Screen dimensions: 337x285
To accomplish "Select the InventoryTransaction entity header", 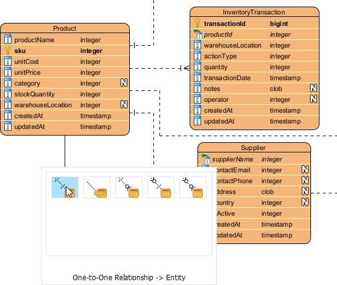I will click(x=254, y=12).
